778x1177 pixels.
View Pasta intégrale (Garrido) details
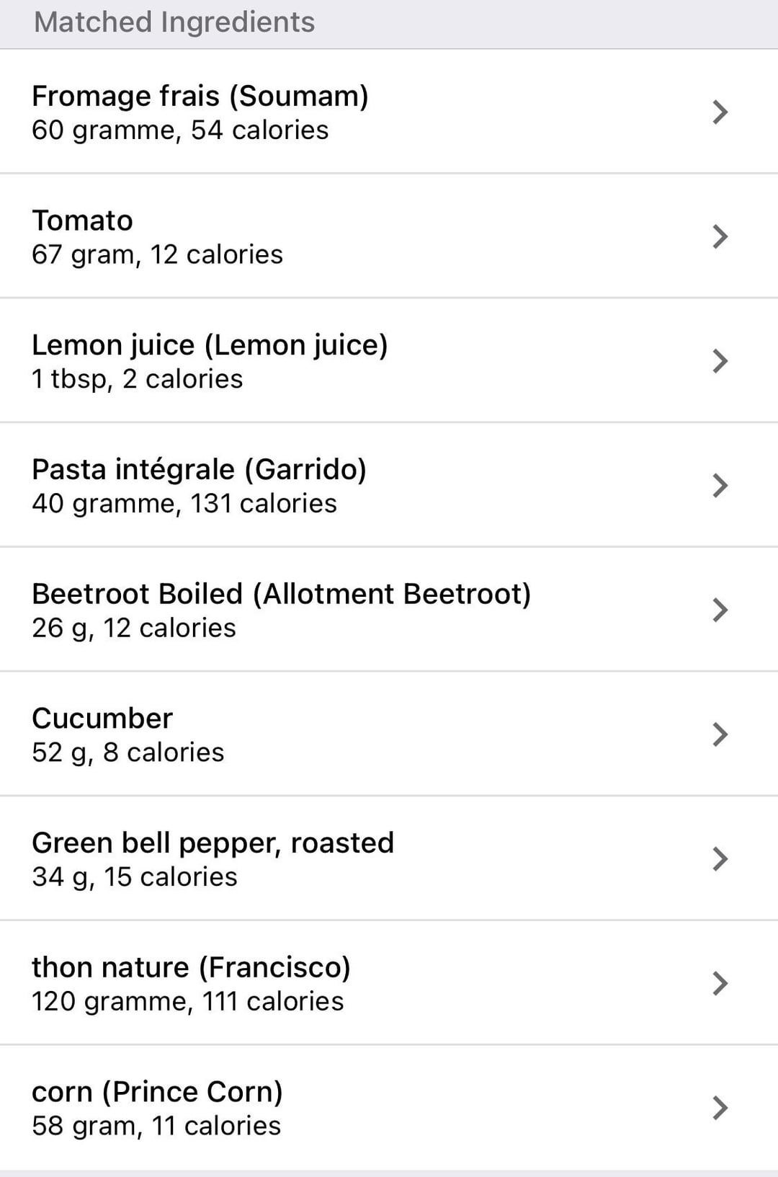point(199,485)
